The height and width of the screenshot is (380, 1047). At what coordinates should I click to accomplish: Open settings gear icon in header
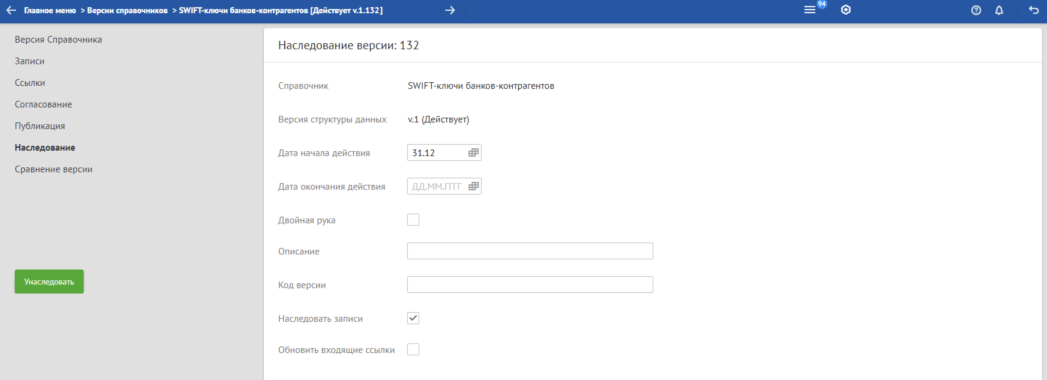coord(845,10)
